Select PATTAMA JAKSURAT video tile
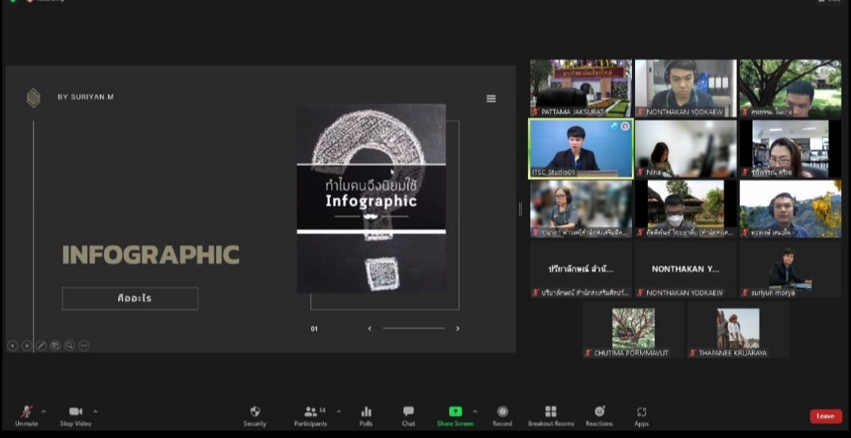 pos(581,88)
